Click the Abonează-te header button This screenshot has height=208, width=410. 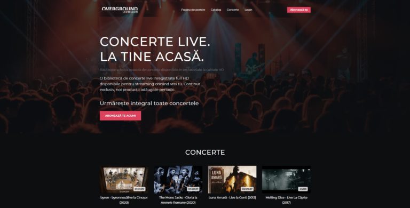(x=299, y=10)
